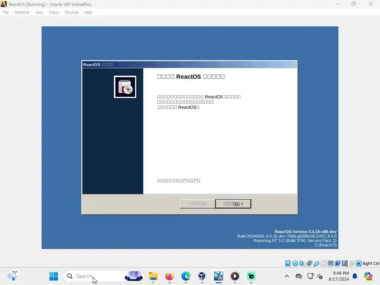
Task: Open the Help menu
Action: coord(88,12)
